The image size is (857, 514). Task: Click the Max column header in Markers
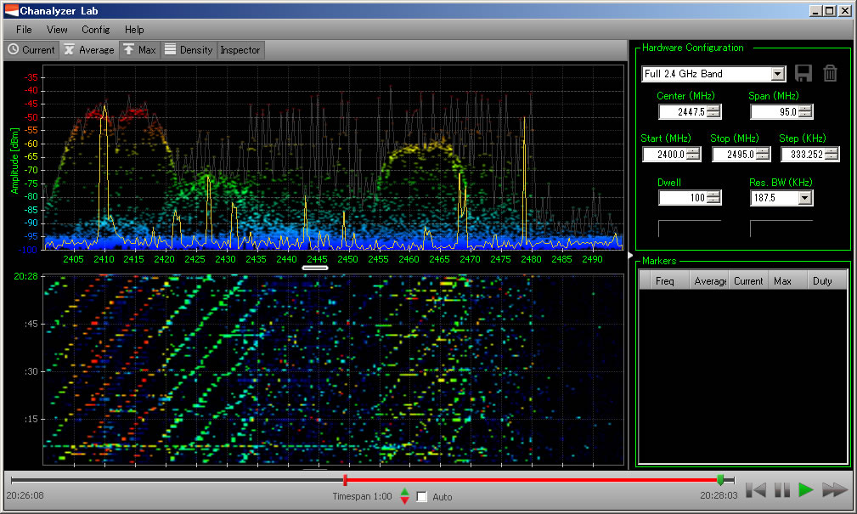(x=787, y=281)
